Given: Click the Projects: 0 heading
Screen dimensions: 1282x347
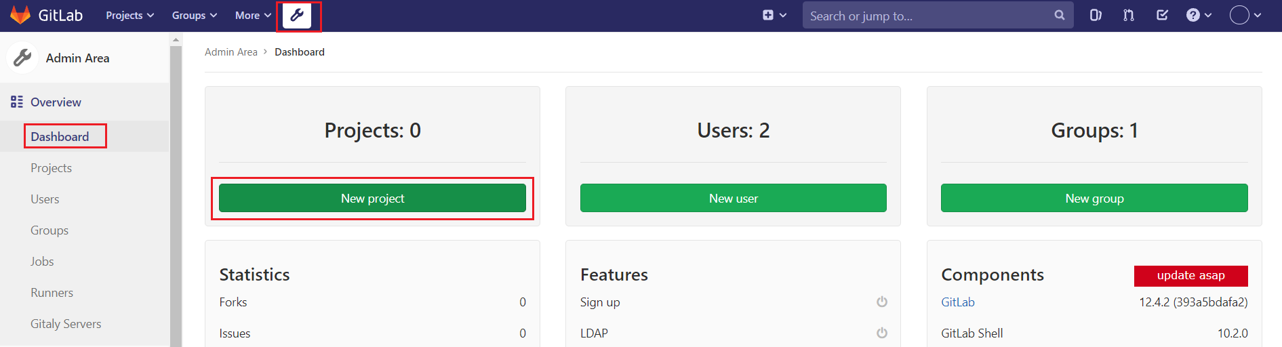Looking at the screenshot, I should pyautogui.click(x=372, y=129).
